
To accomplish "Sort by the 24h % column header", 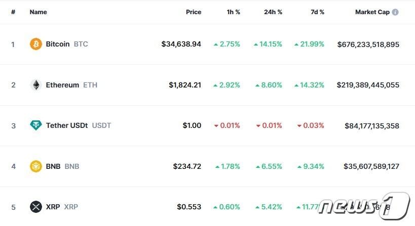I will (x=273, y=12).
